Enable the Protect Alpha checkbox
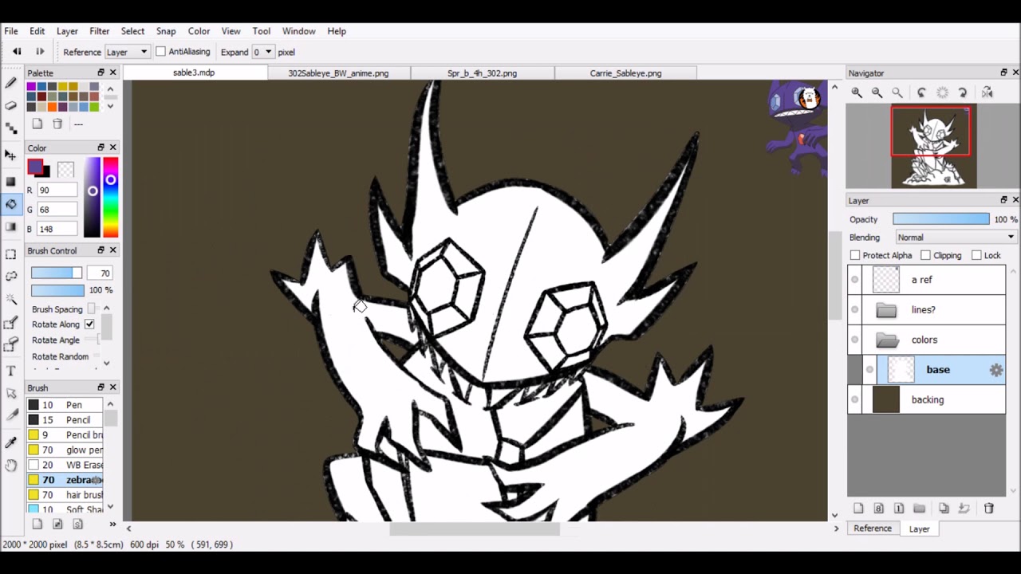The width and height of the screenshot is (1021, 574). point(855,255)
